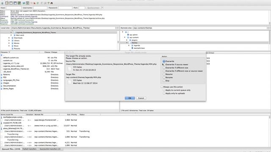Toggle message log display icon
Viewport: 271px width, 152px height.
[7, 3]
